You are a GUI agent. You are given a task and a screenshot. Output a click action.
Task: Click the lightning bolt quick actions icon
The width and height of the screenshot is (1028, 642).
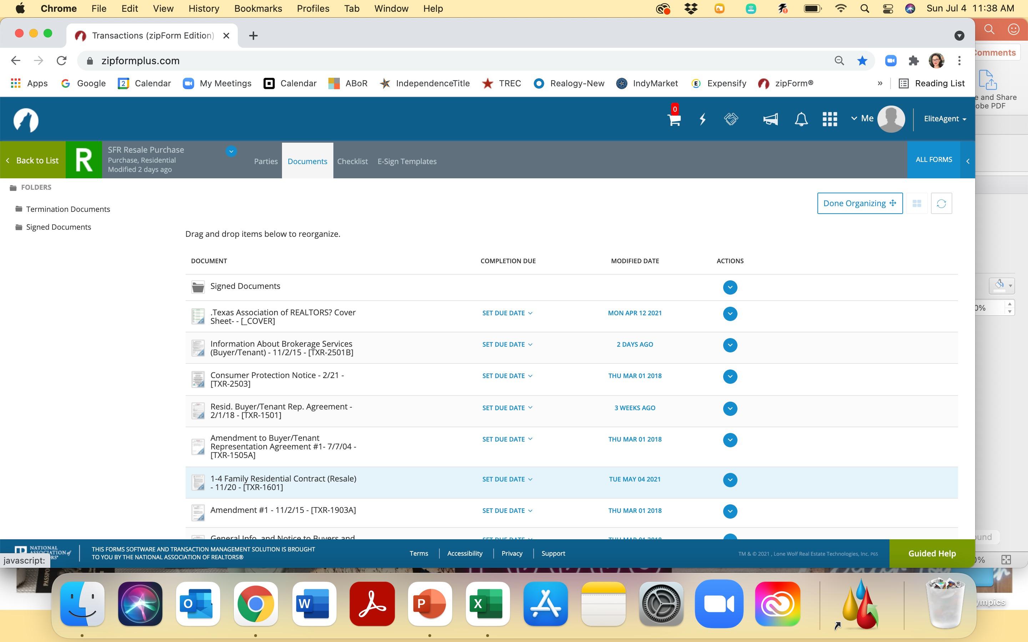pyautogui.click(x=702, y=119)
